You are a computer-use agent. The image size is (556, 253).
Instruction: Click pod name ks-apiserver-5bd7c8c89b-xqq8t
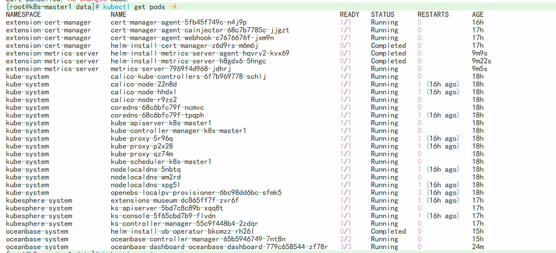pos(167,208)
